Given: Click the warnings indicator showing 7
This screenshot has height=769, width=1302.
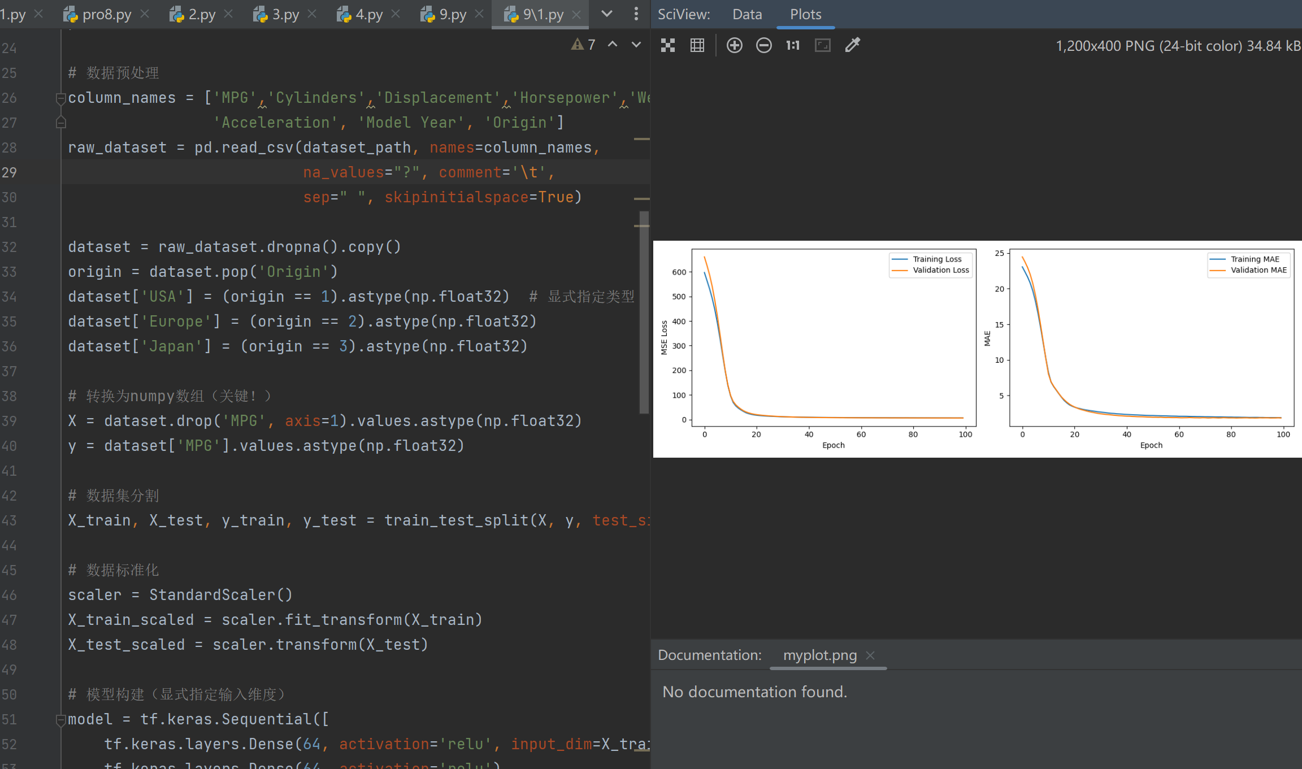Looking at the screenshot, I should point(583,45).
